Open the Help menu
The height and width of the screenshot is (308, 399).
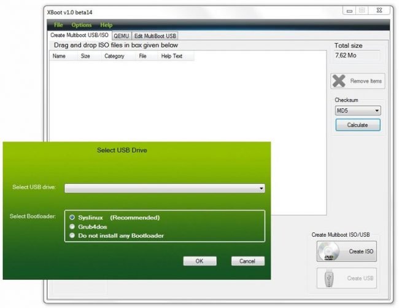106,25
